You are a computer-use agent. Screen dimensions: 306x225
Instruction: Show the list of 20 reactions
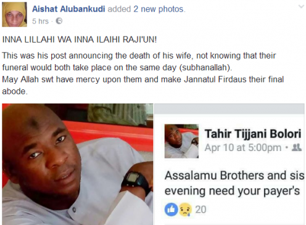pos(201,210)
